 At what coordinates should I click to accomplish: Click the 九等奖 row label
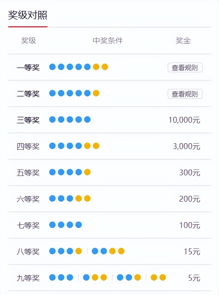28,278
